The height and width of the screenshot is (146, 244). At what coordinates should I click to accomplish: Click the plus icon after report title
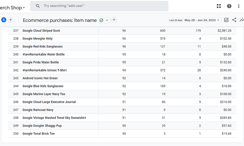114,20
